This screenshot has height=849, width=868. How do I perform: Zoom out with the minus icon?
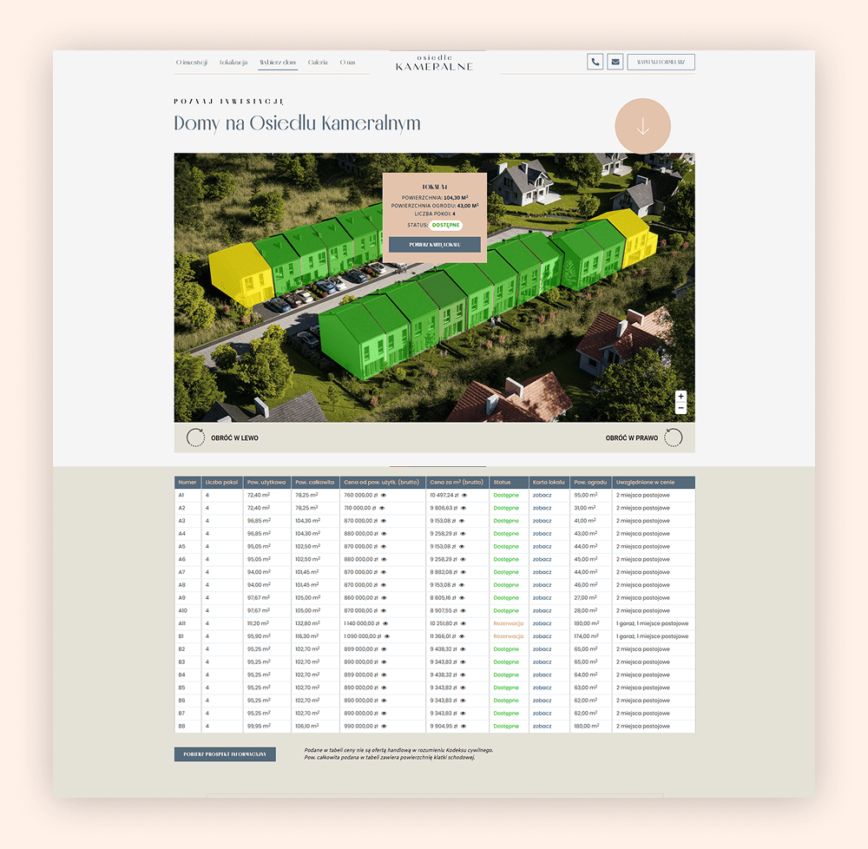681,408
